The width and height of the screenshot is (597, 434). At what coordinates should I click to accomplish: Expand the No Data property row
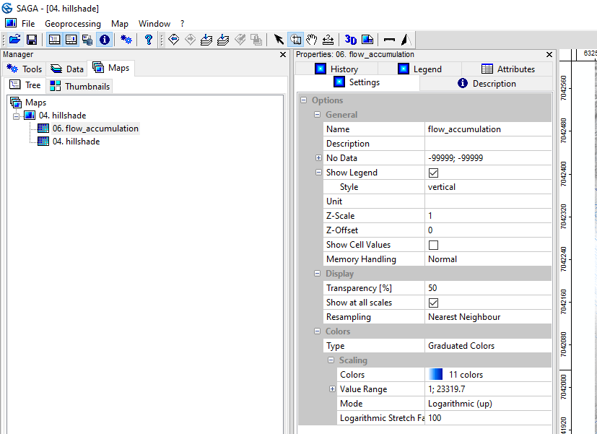point(318,158)
